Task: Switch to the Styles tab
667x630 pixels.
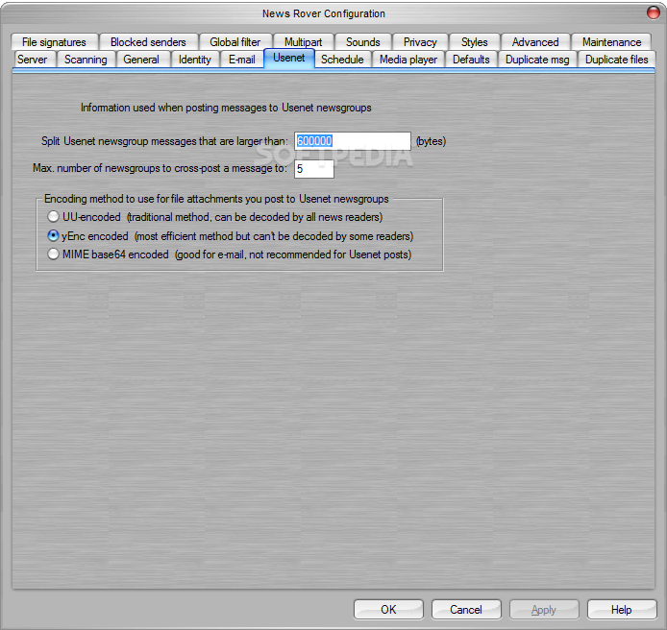Action: (475, 42)
